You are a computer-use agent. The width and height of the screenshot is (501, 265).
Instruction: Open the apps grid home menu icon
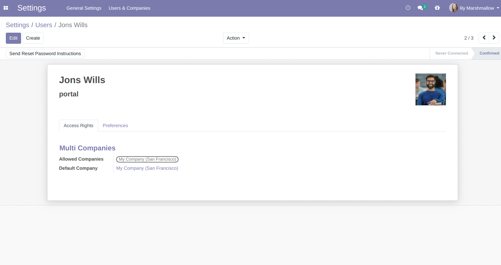pos(6,8)
